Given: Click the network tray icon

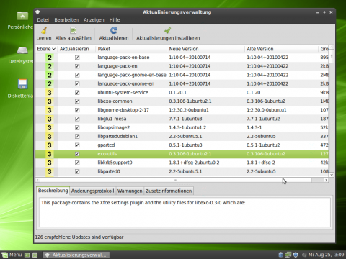Looking at the screenshot, I should click(x=288, y=255).
